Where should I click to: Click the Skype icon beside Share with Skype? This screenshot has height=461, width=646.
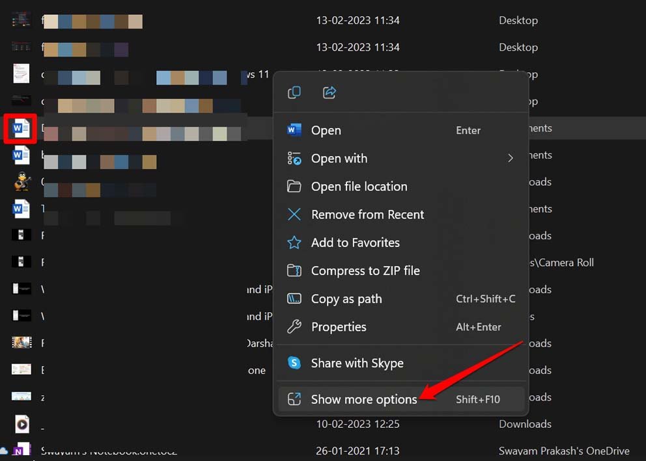pos(294,364)
